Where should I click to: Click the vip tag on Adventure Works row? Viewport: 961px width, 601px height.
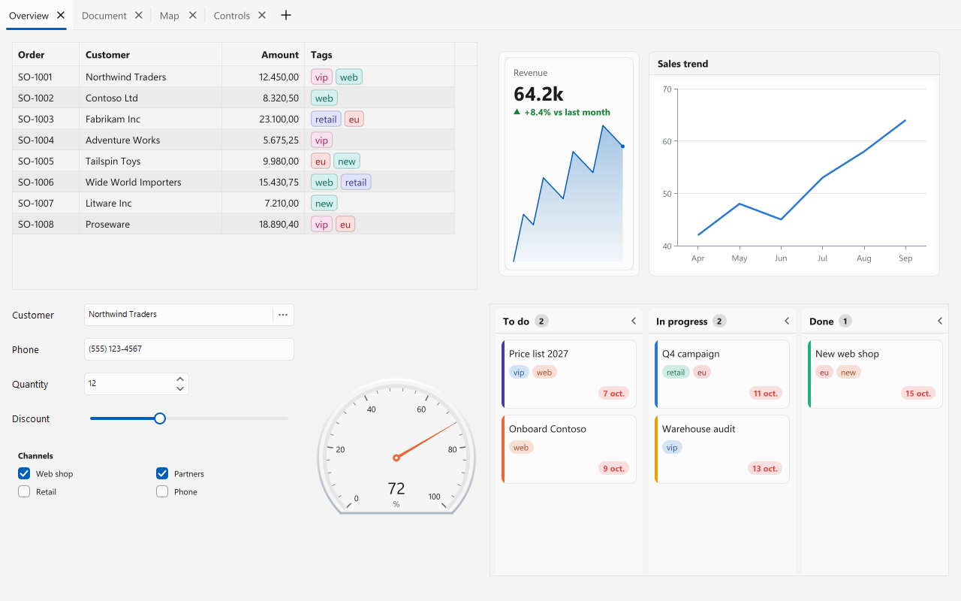[x=321, y=140]
